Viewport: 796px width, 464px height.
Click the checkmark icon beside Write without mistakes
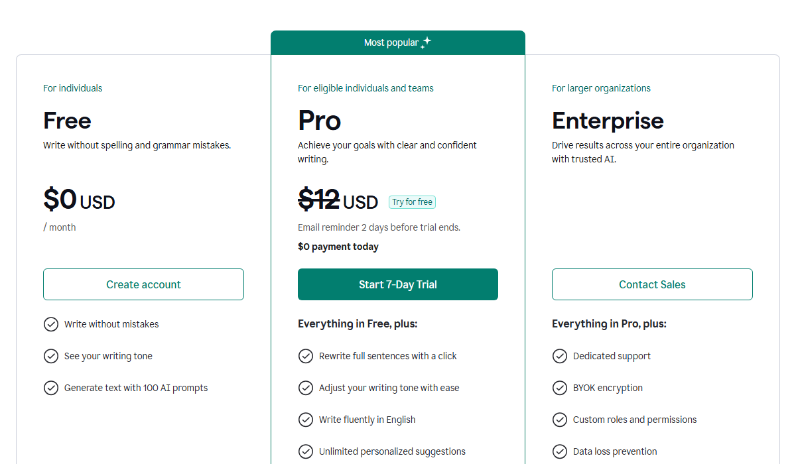[51, 324]
